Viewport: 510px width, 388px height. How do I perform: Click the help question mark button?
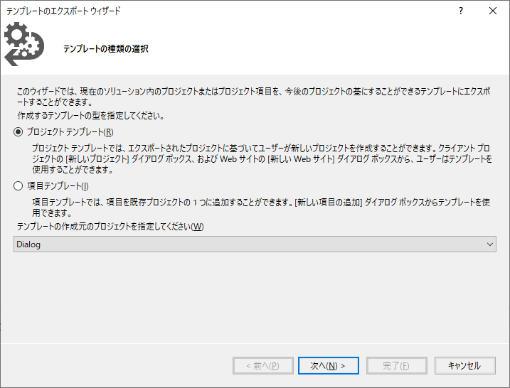462,11
